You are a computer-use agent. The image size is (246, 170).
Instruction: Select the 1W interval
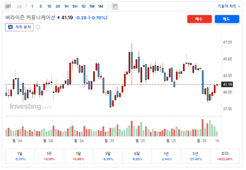tap(92, 6)
